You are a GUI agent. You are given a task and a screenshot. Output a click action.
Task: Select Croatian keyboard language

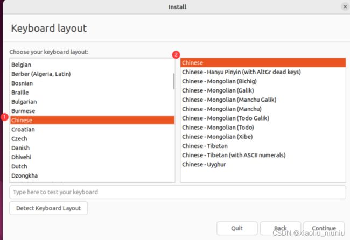(x=92, y=129)
